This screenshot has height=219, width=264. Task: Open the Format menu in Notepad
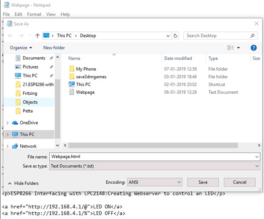coord(34,15)
